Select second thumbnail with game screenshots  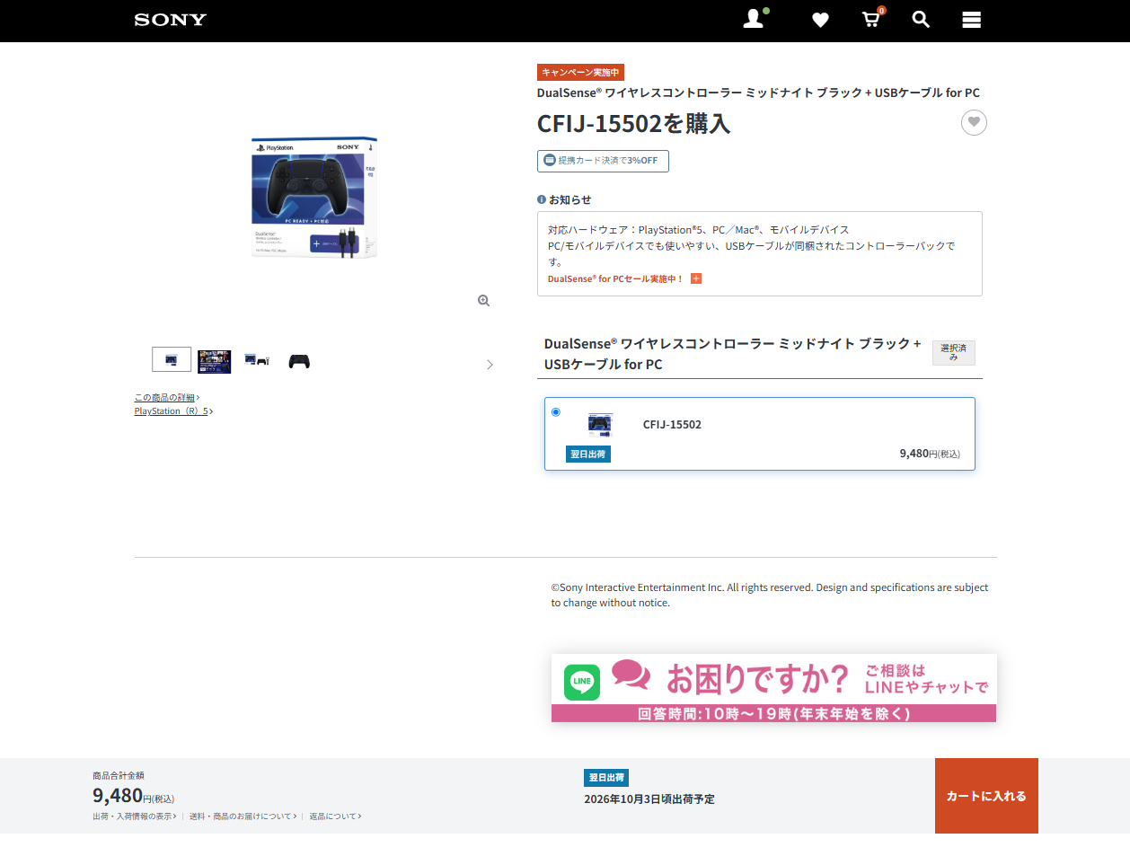(214, 361)
